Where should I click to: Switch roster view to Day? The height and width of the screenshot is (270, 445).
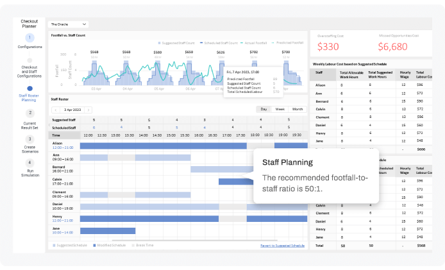[x=264, y=109]
